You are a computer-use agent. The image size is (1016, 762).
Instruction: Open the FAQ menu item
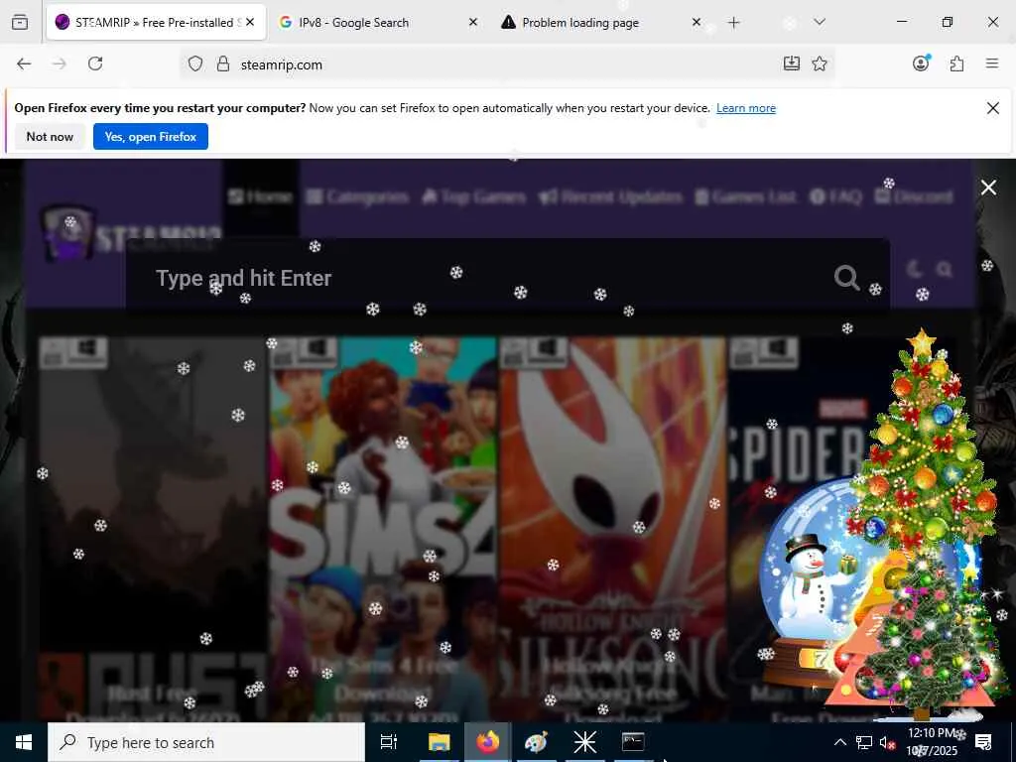click(836, 196)
